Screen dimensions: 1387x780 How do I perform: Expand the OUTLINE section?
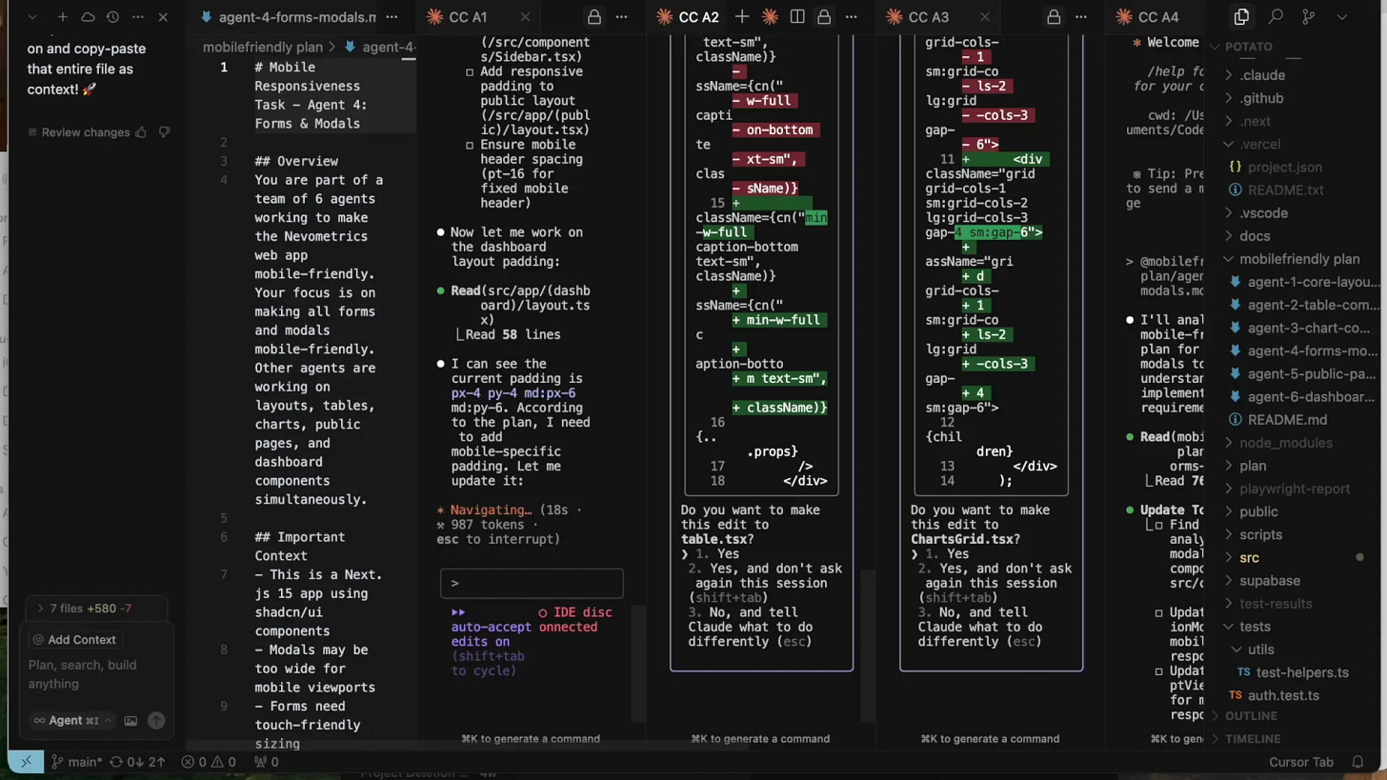1251,716
